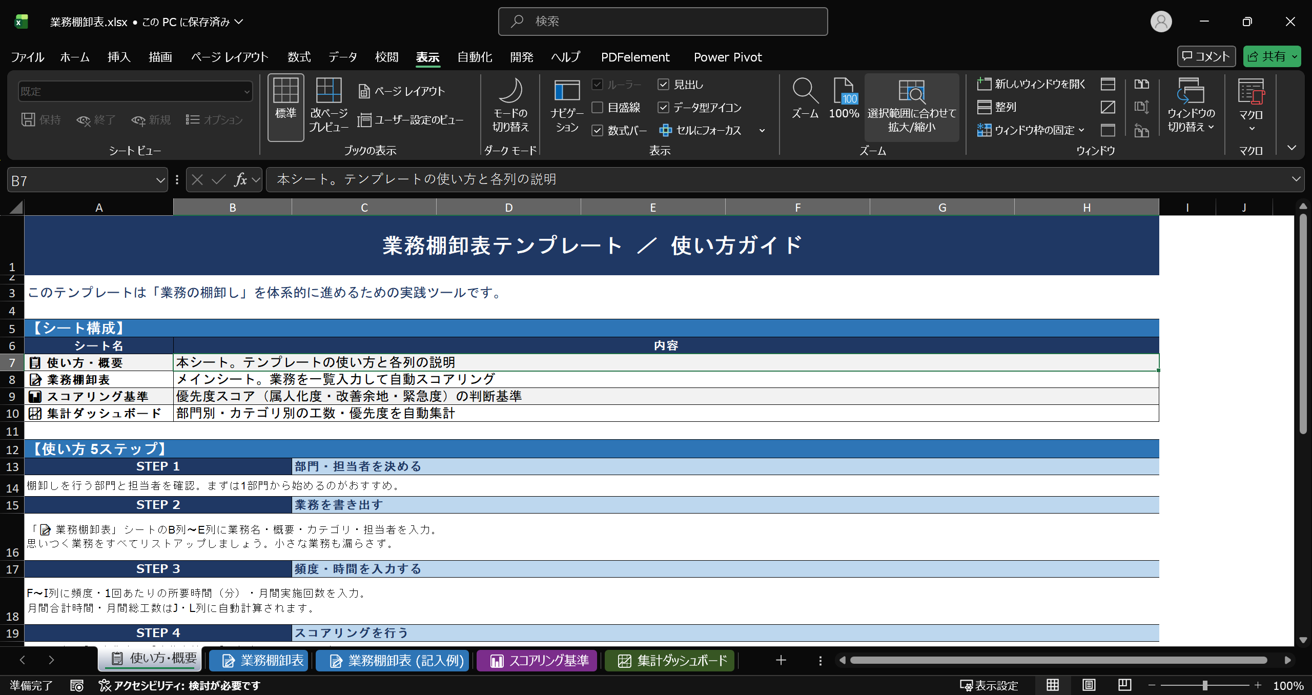Uncheck the Headings (見出し) checkbox
1312x695 pixels.
[x=663, y=85]
